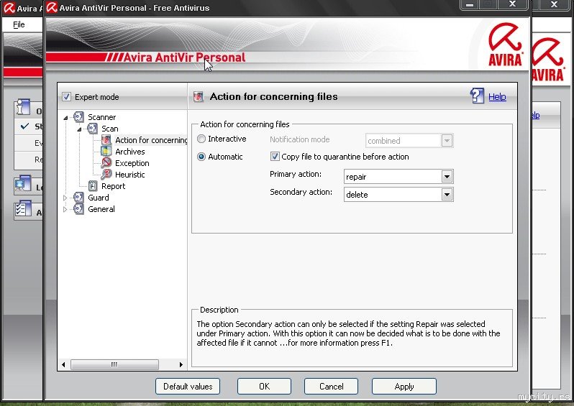Click the Action for concerning files tree icon
Image resolution: width=574 pixels, height=406 pixels.
click(x=106, y=140)
